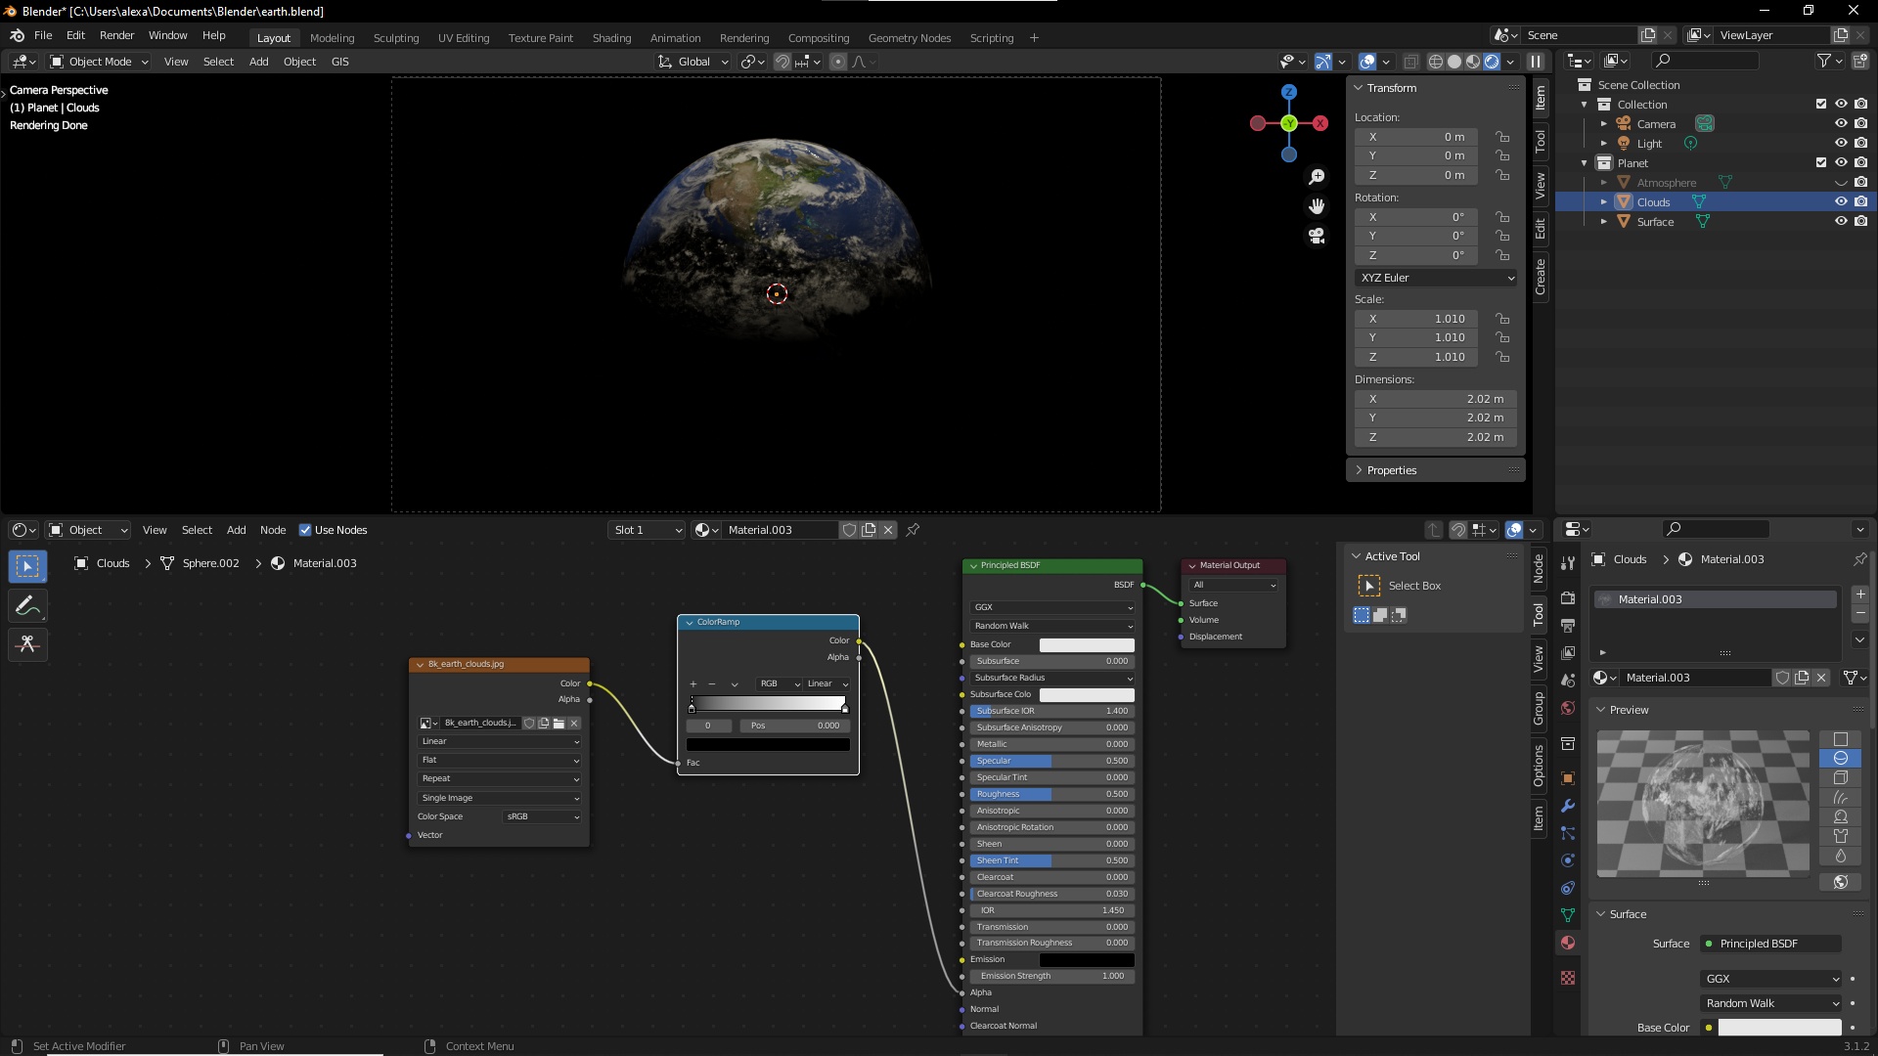This screenshot has width=1878, height=1056.
Task: Click the Principled BSDF surface shader button
Action: (1770, 944)
